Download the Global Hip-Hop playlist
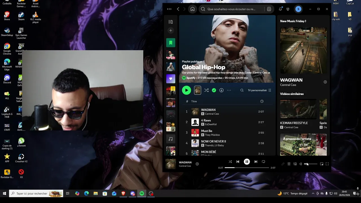This screenshot has width=361, height=203. pyautogui.click(x=221, y=90)
